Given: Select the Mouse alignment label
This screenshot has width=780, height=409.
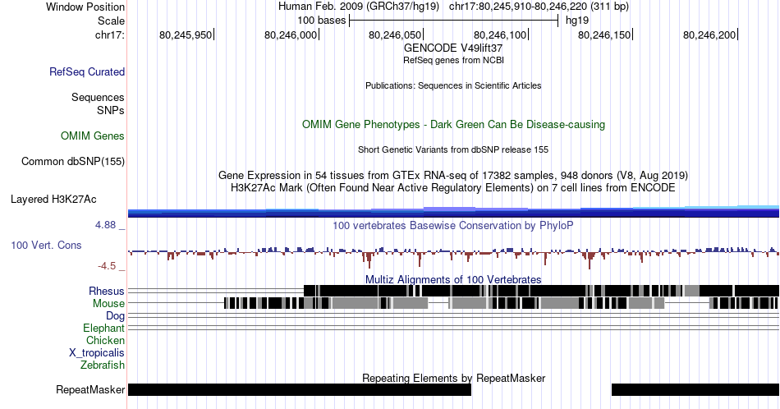Looking at the screenshot, I should 108,303.
